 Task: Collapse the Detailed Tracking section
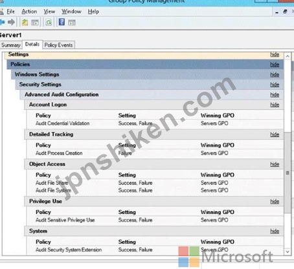[x=275, y=134]
